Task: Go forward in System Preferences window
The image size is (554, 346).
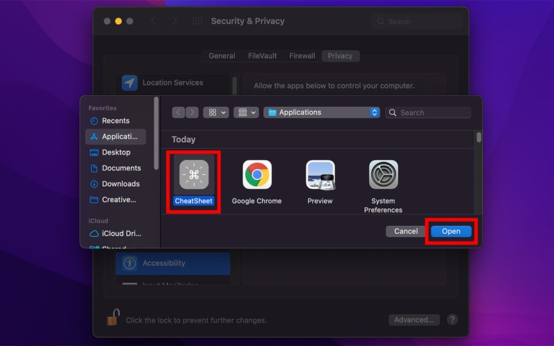Action: (175, 21)
